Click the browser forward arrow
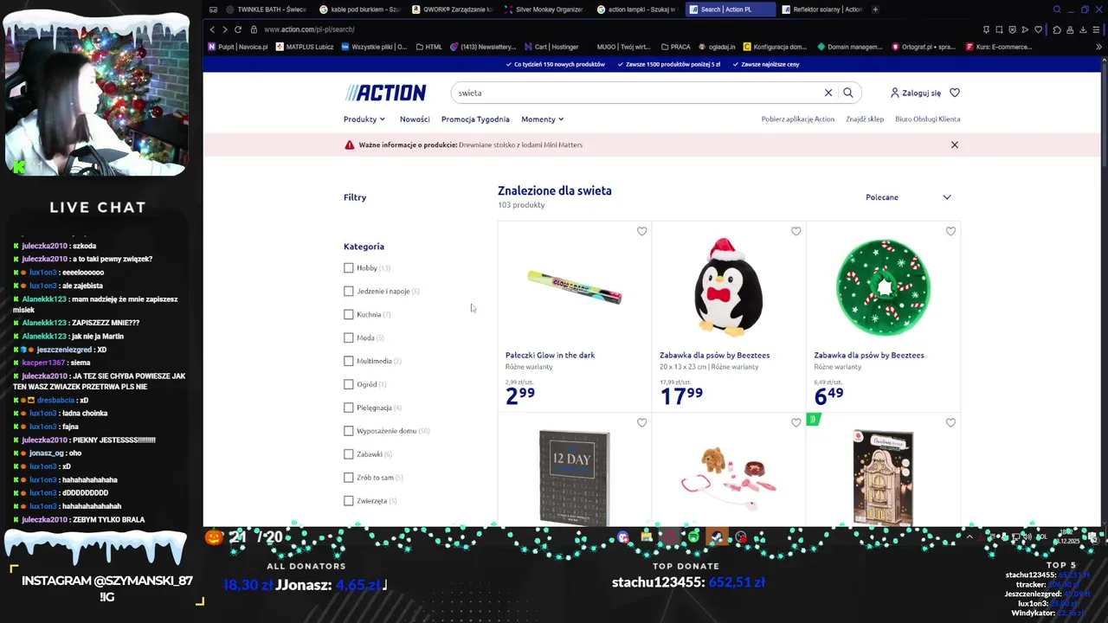The height and width of the screenshot is (623, 1108). click(x=225, y=29)
